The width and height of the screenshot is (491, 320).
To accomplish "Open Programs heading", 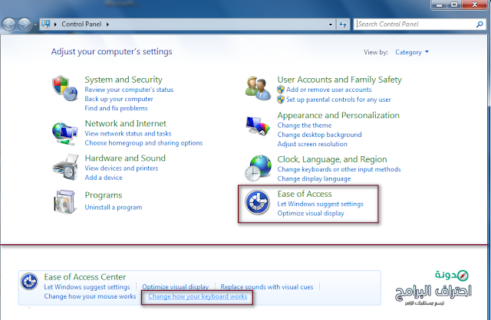I will [x=104, y=195].
